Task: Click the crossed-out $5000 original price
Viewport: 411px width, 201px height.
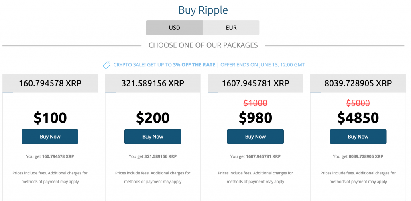Action: pyautogui.click(x=358, y=103)
